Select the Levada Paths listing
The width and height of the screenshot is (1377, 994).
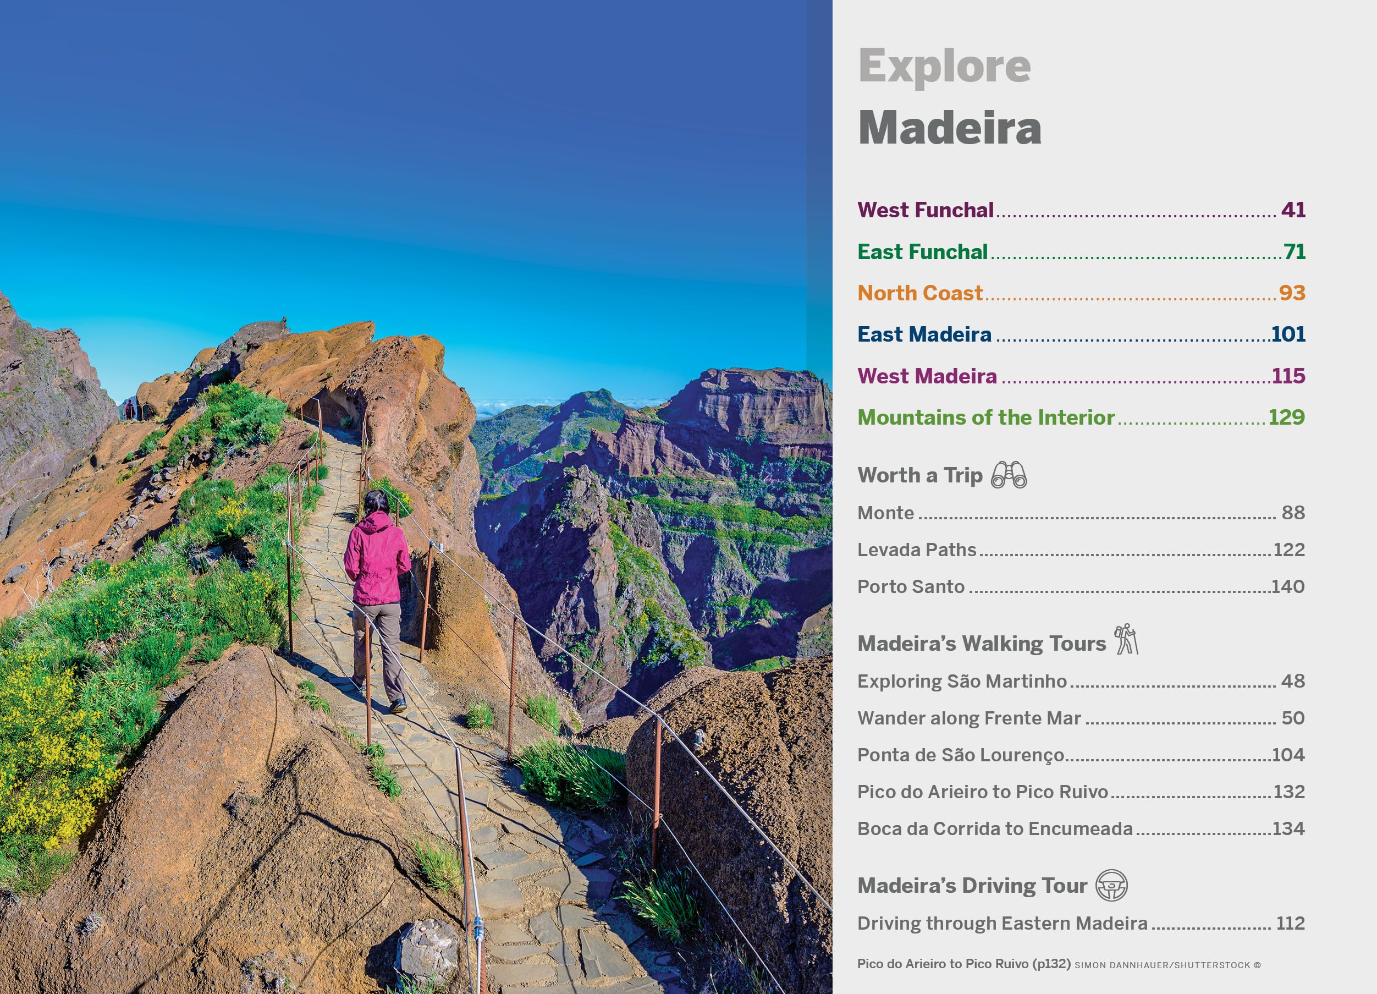(x=1081, y=550)
